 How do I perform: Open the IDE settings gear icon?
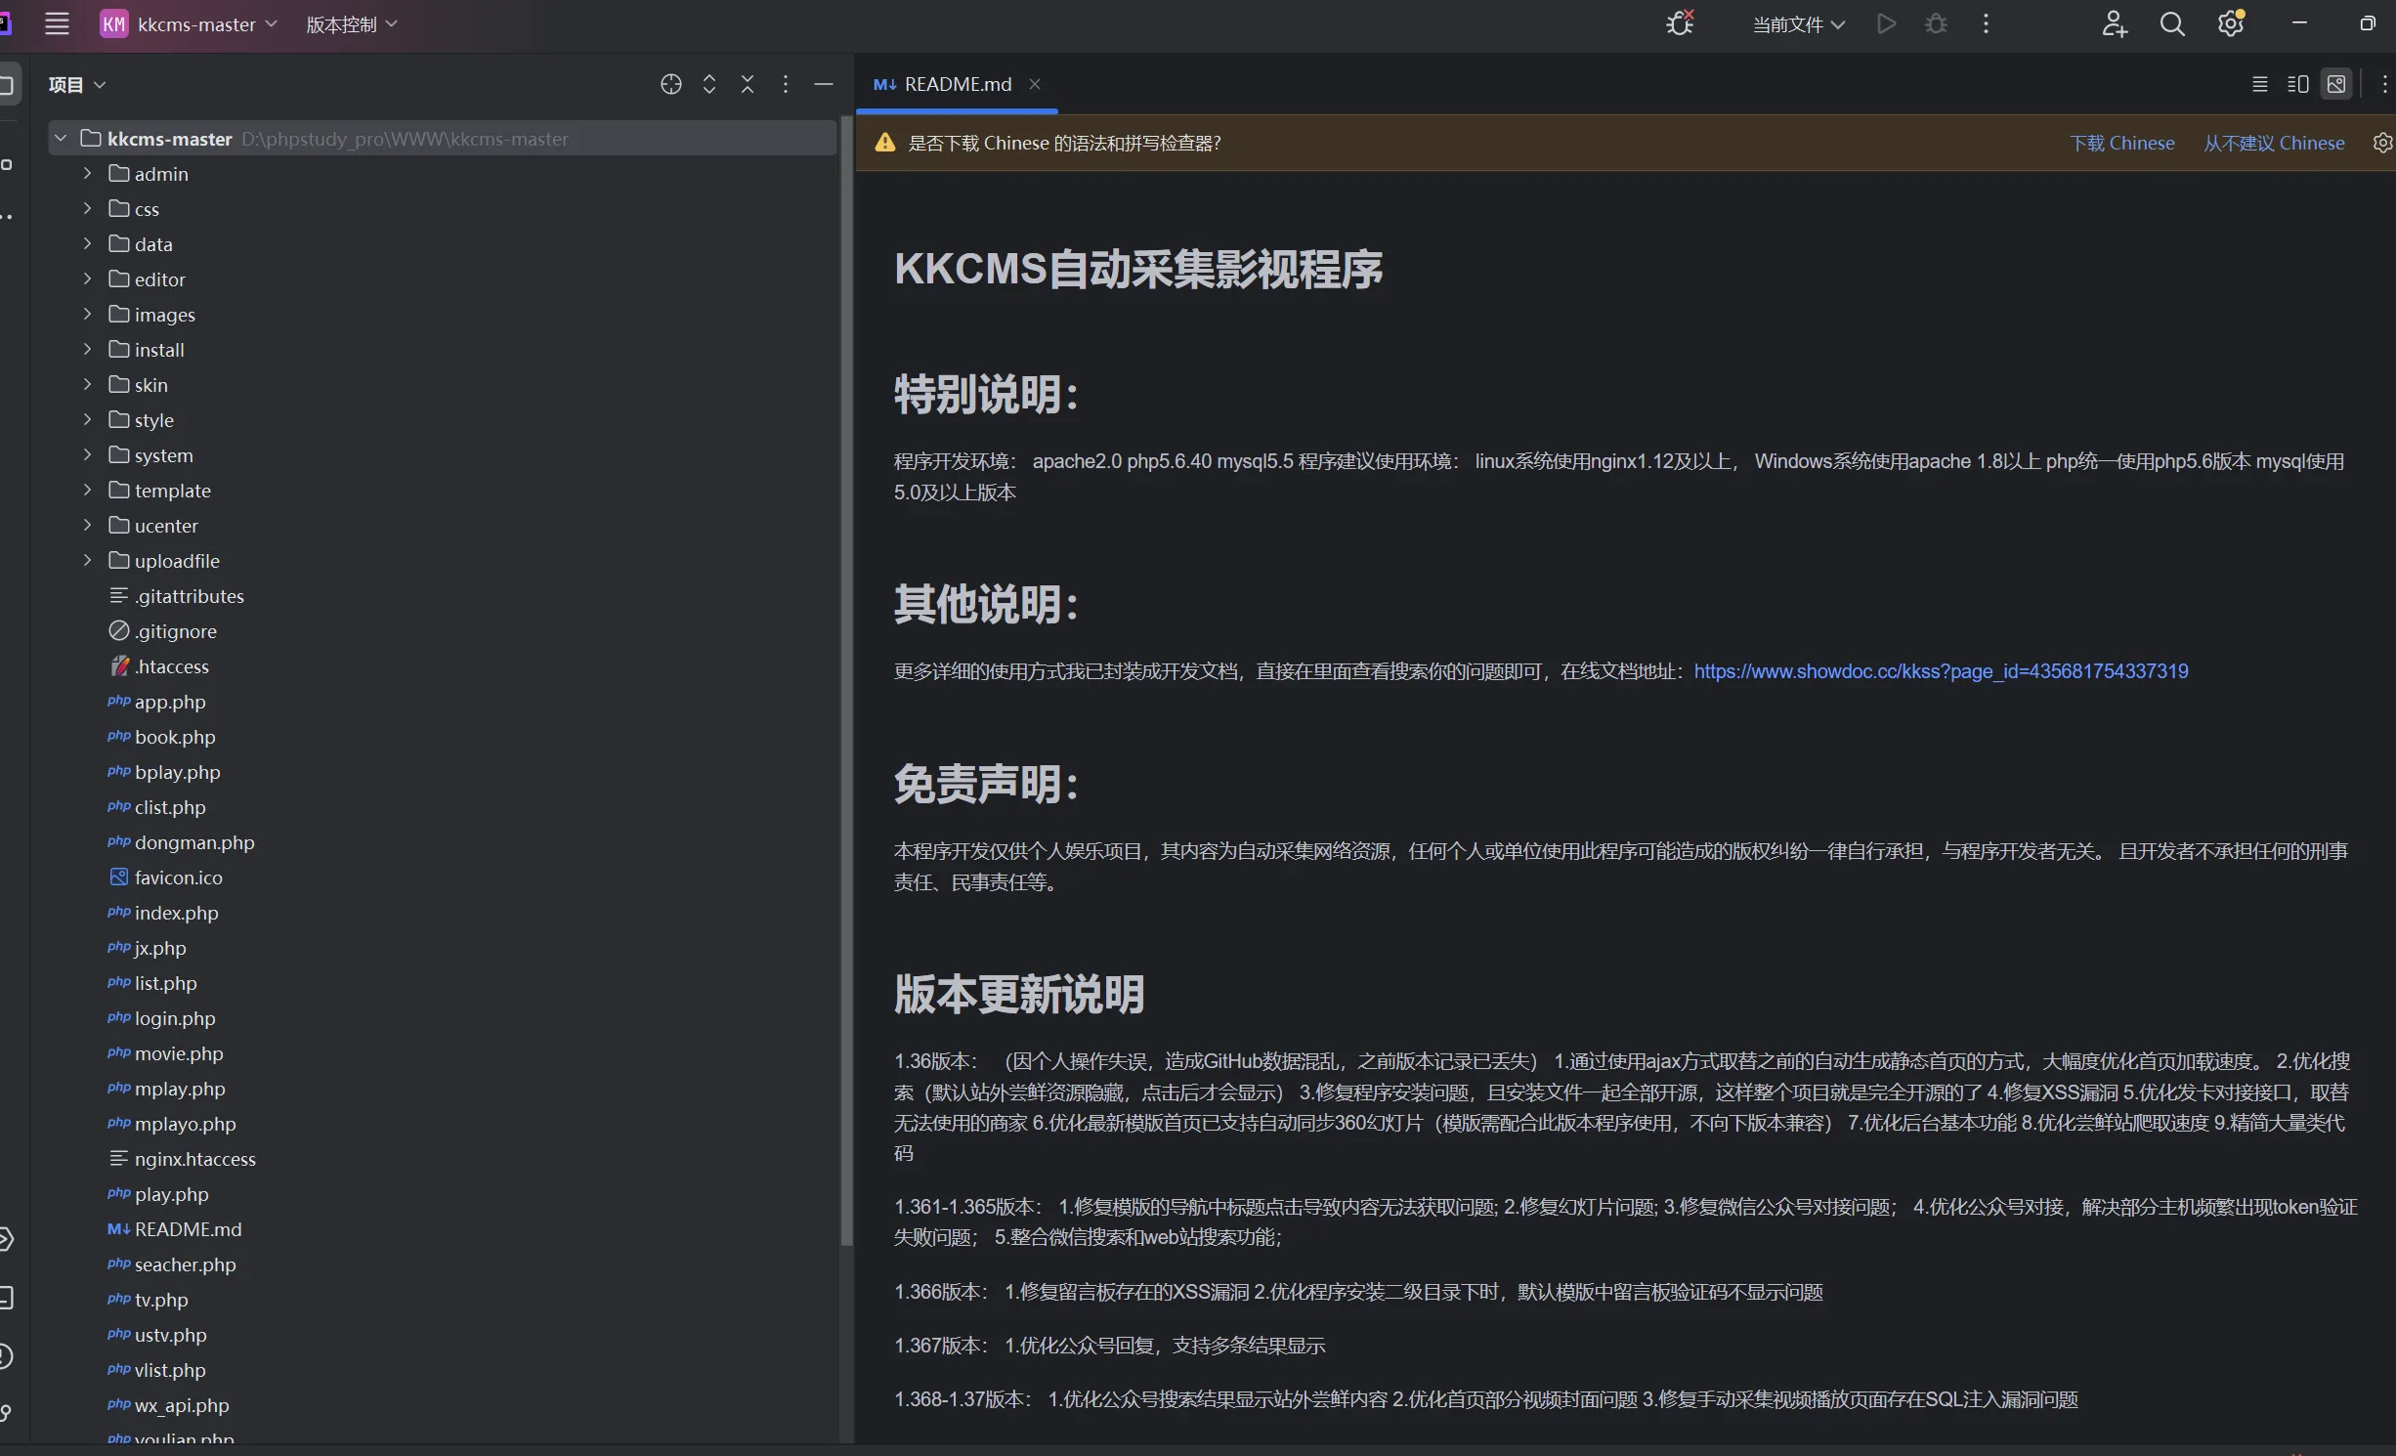point(2230,24)
